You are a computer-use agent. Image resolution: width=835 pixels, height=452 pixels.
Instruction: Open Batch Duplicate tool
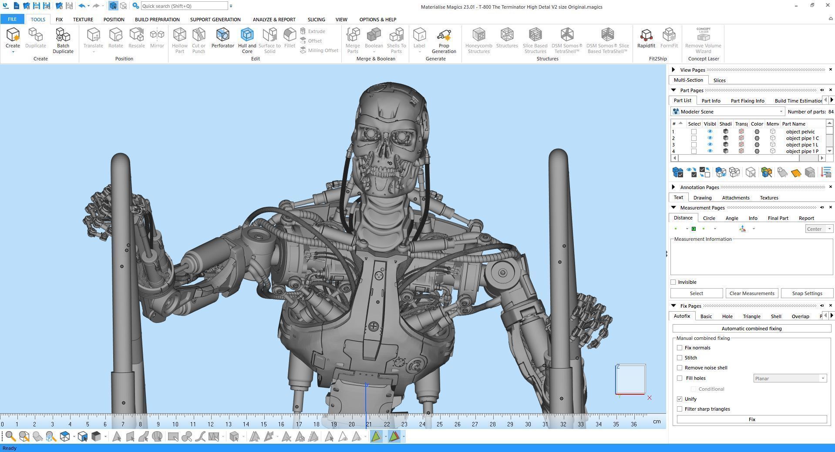63,40
